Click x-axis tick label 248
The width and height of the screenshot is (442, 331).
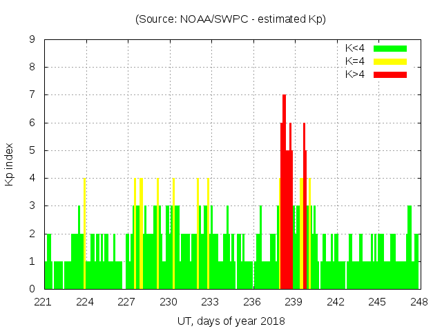tap(419, 301)
